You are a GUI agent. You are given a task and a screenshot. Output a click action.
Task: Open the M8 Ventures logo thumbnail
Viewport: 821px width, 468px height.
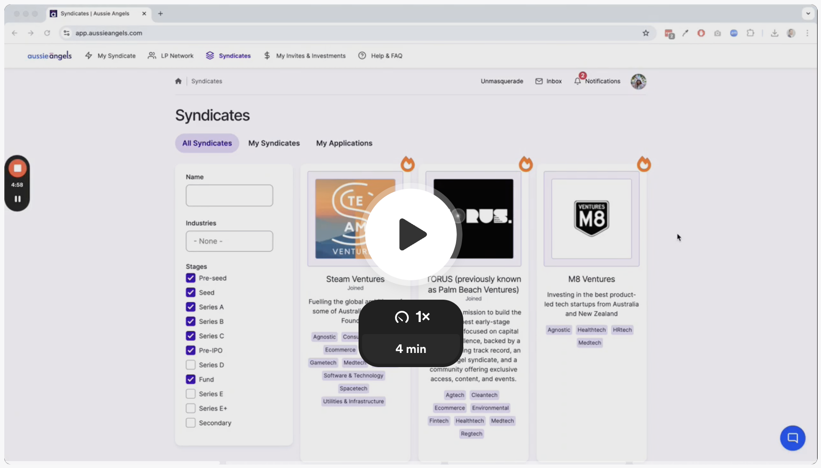[x=592, y=219]
